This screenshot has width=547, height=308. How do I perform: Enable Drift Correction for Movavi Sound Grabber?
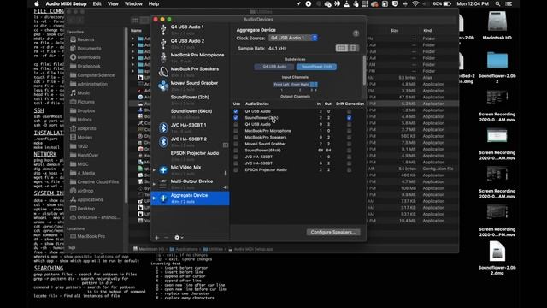[350, 144]
